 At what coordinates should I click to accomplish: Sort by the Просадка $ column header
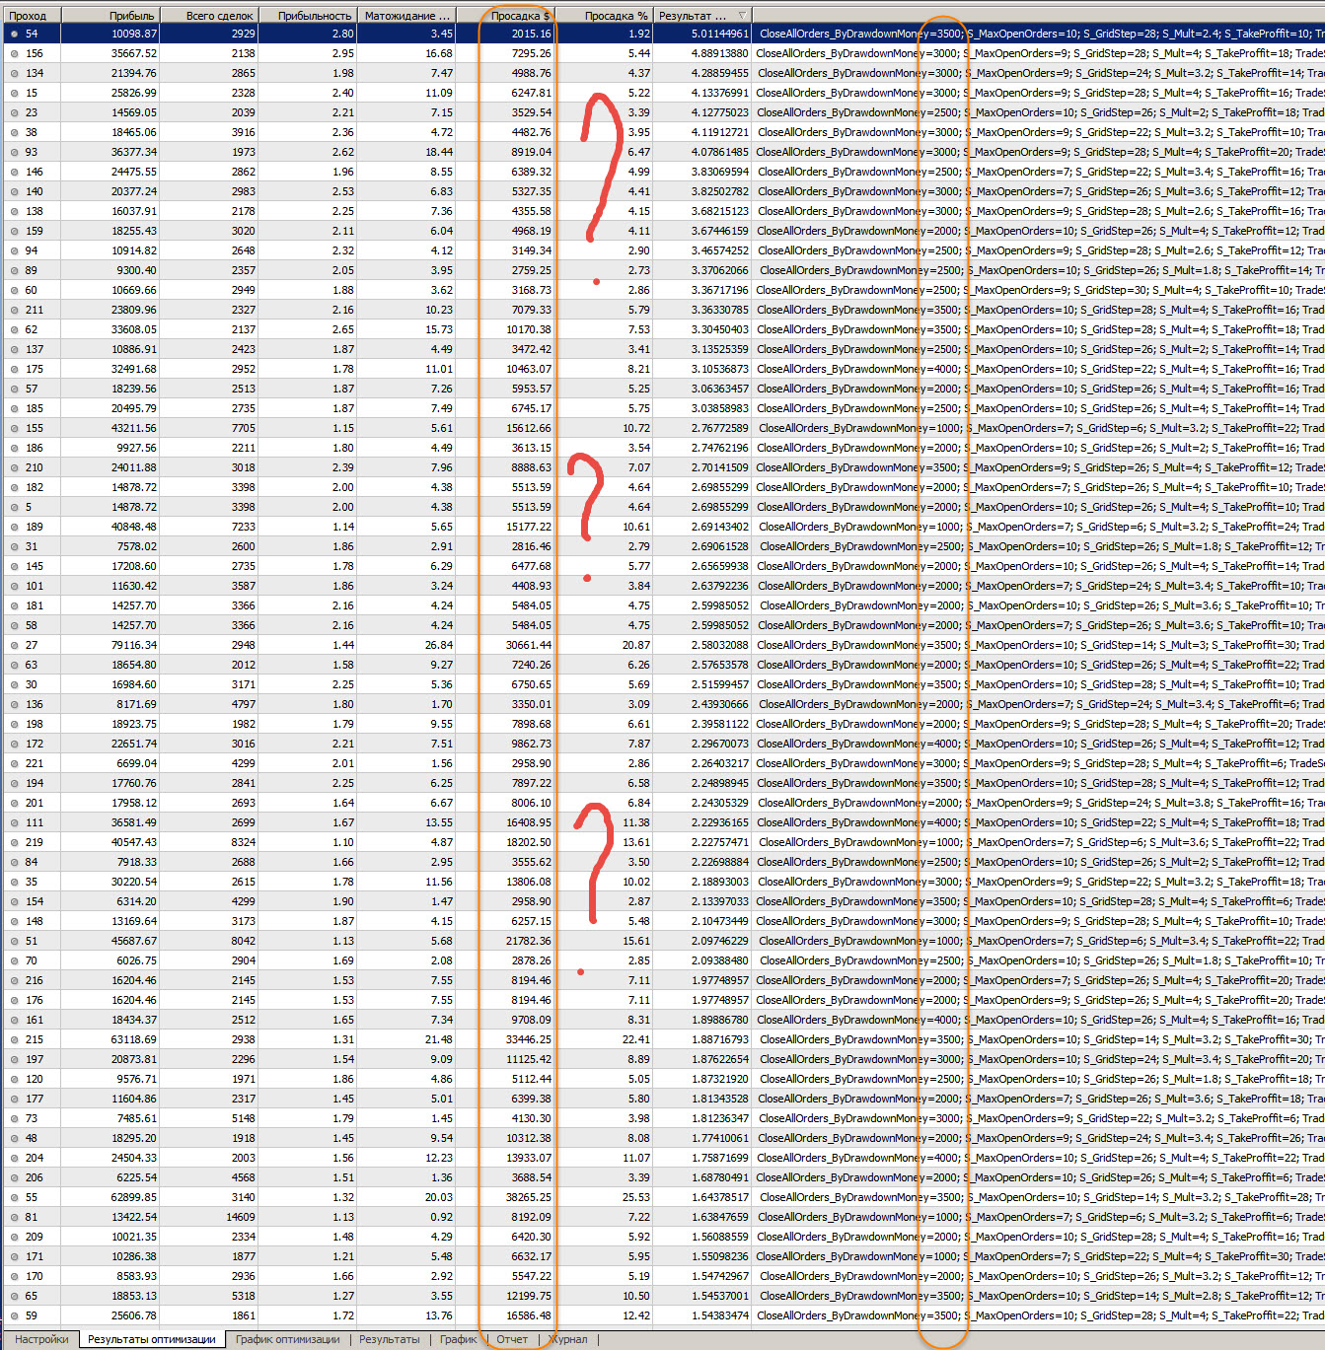(x=505, y=16)
